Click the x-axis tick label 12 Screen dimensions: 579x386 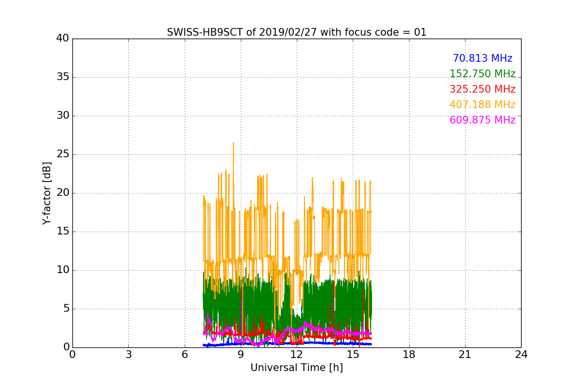pyautogui.click(x=297, y=354)
